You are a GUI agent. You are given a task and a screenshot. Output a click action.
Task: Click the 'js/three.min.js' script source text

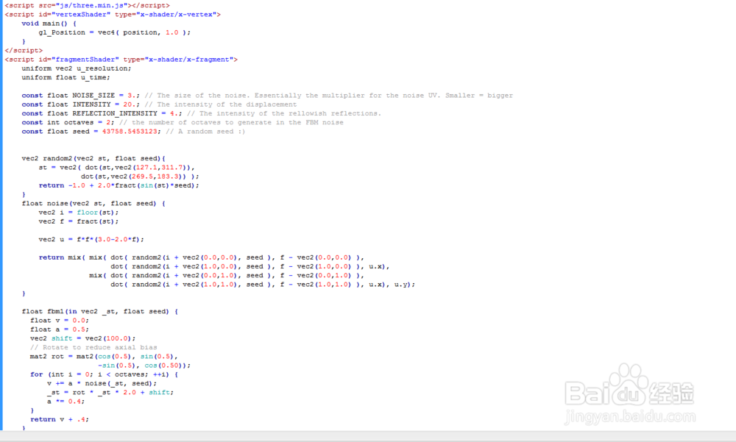(x=91, y=5)
